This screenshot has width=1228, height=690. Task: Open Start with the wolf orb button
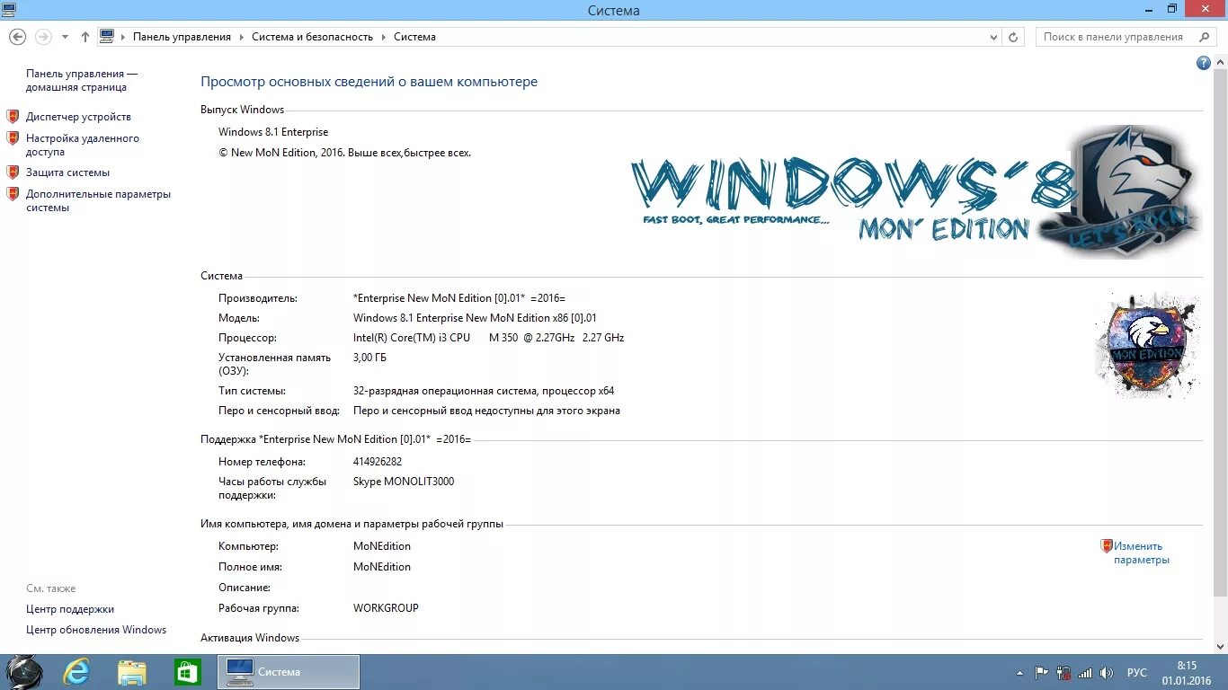[x=24, y=672]
